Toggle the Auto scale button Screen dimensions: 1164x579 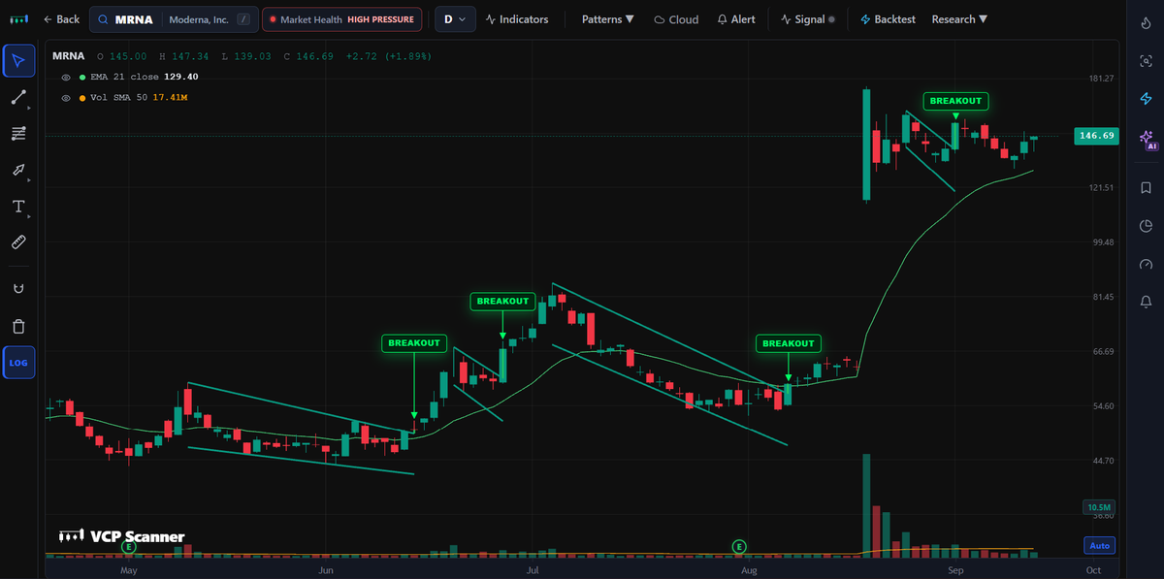pyautogui.click(x=1099, y=545)
